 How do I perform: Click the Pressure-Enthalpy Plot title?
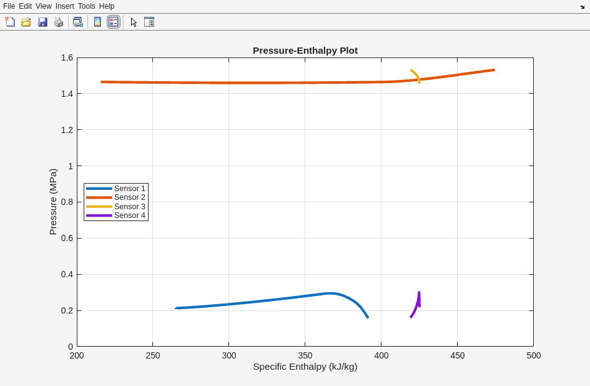[x=305, y=51]
